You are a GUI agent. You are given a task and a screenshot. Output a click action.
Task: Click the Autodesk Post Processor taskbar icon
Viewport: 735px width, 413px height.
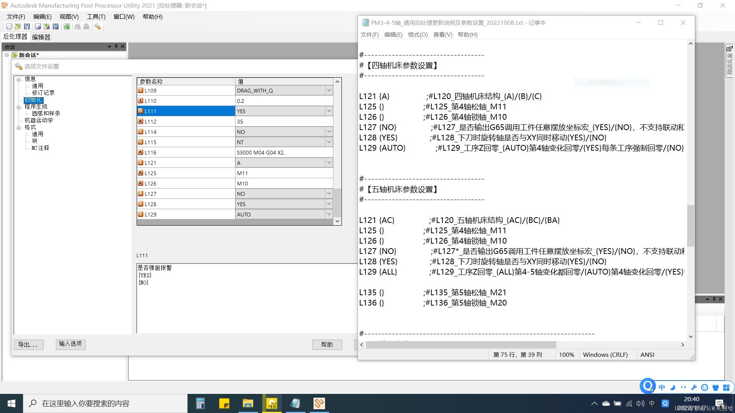click(319, 403)
